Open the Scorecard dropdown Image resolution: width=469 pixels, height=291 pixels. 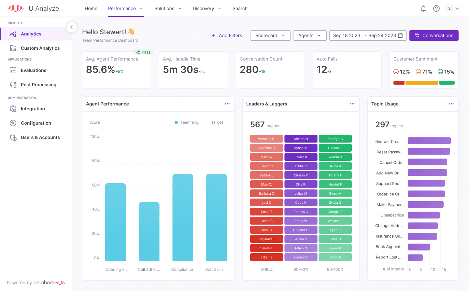270,35
